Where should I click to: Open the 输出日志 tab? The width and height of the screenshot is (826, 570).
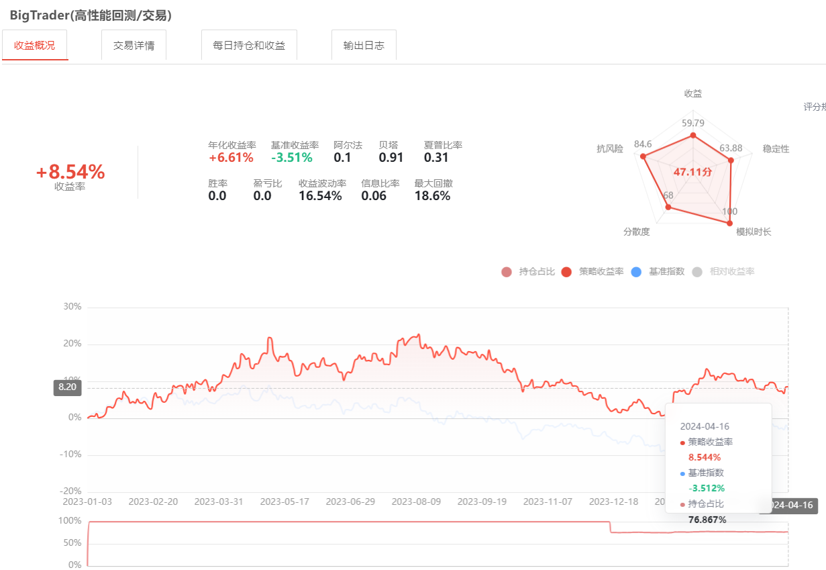pyautogui.click(x=364, y=46)
